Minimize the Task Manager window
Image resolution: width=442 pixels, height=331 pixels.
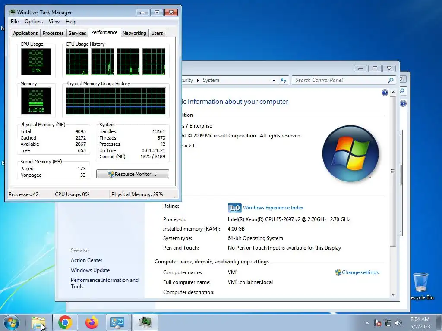(x=142, y=12)
